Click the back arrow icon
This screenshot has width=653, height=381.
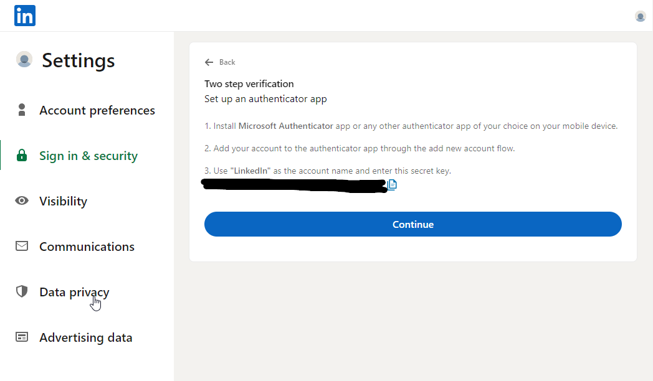pos(209,62)
